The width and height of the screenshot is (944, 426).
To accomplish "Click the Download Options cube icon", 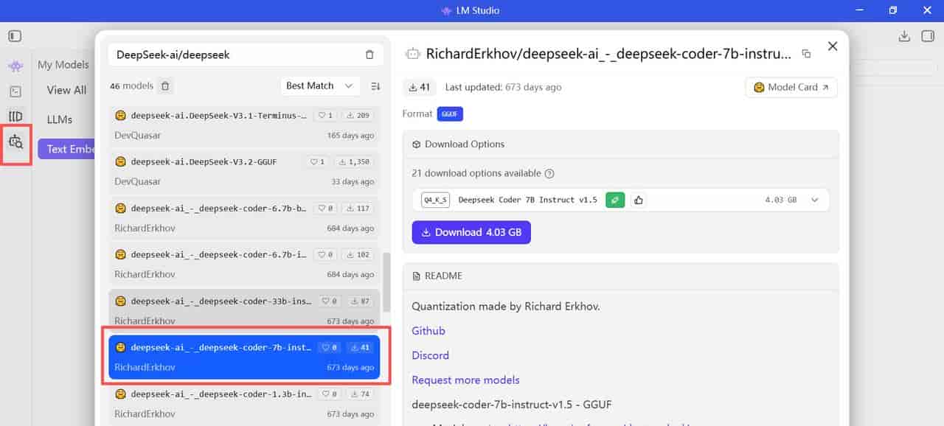I will (417, 144).
